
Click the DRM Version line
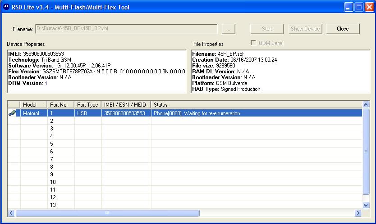[x=28, y=83]
